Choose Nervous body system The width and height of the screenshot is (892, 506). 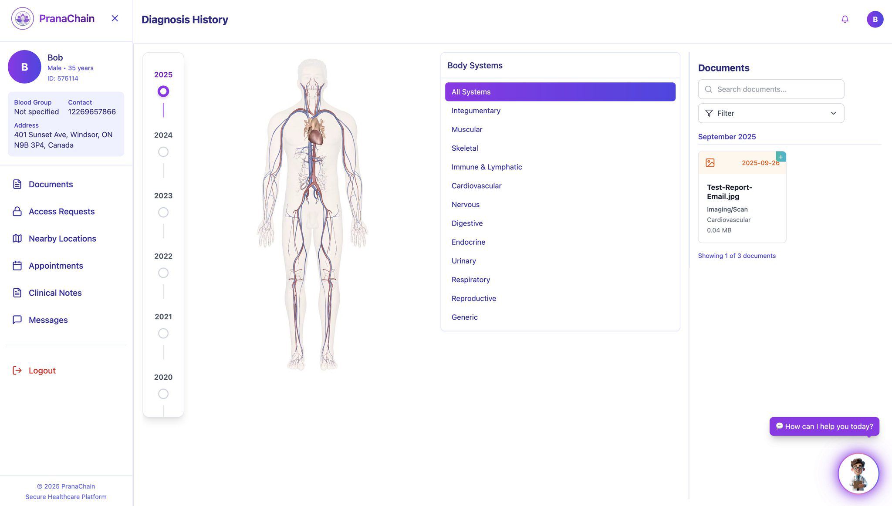tap(465, 205)
